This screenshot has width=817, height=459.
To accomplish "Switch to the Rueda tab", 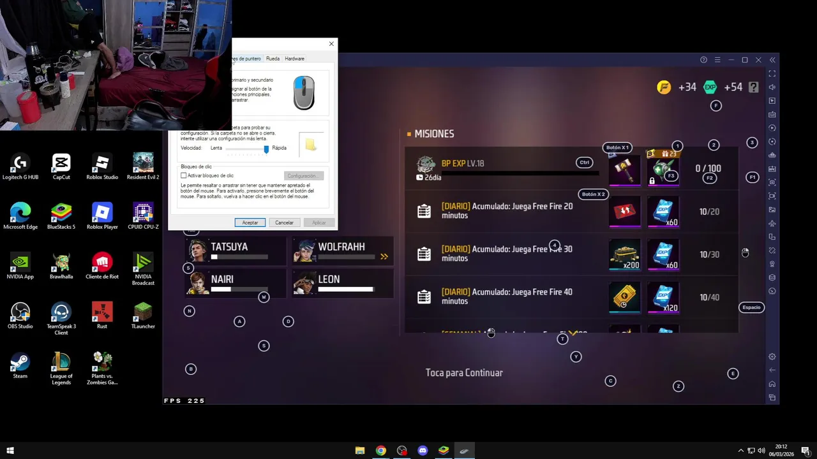I will click(273, 59).
